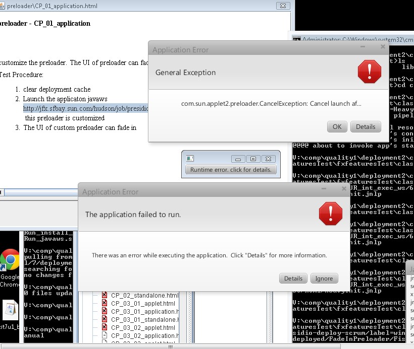Click the failed-test icon next to CP_03_01_applet.html
The width and height of the screenshot is (414, 349).
pyautogui.click(x=105, y=304)
